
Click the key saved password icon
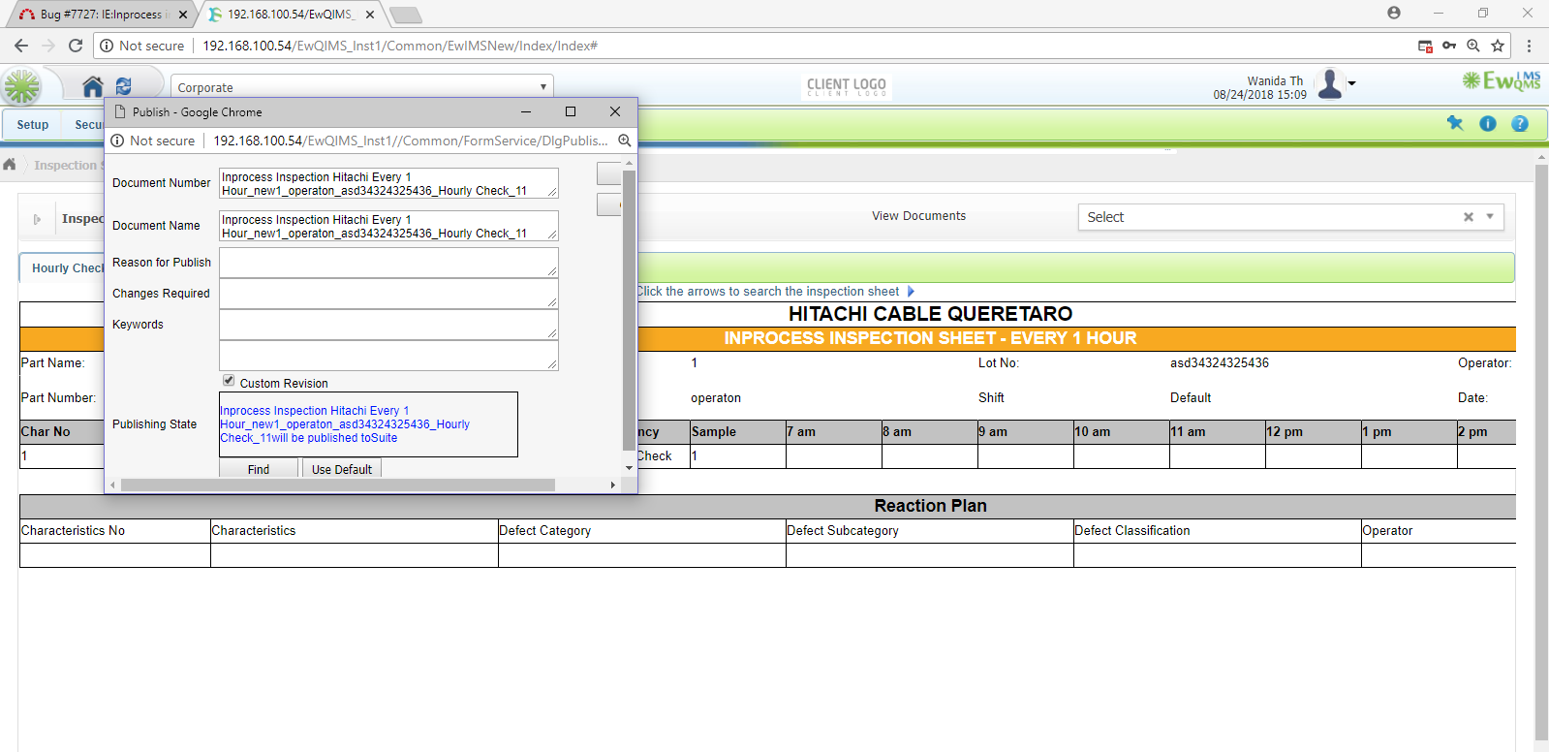tap(1449, 46)
